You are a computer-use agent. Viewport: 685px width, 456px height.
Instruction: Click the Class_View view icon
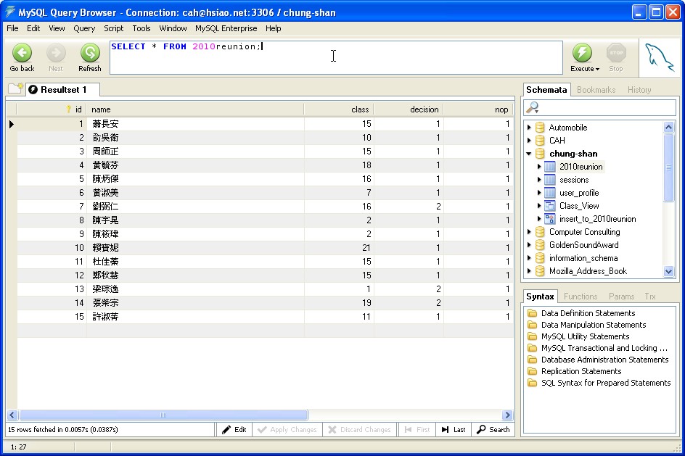point(550,206)
